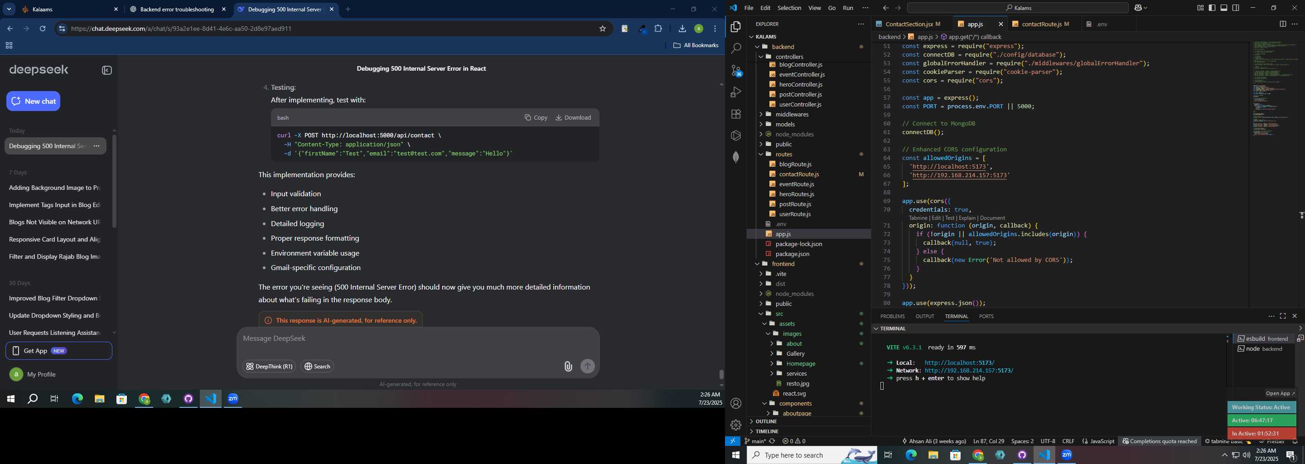Copy the bash curl code block
This screenshot has width=1305, height=464.
(536, 117)
